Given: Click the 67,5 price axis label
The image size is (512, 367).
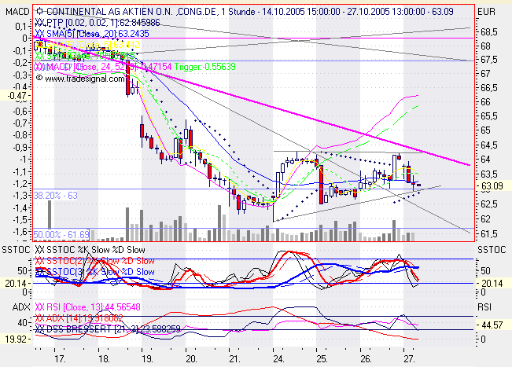Looking at the screenshot, I should pyautogui.click(x=489, y=60).
